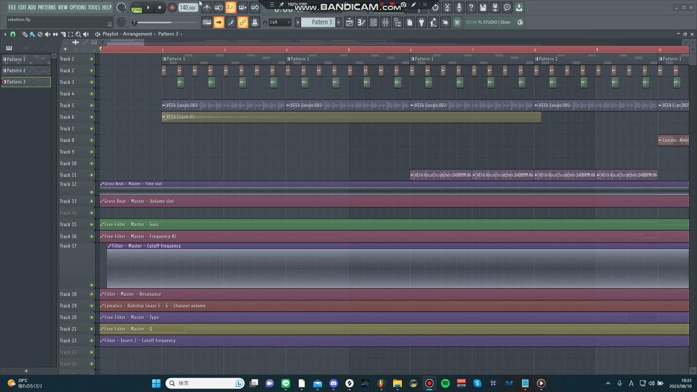The width and height of the screenshot is (697, 392).
Task: Click the question mark help icon
Action: coord(470,8)
